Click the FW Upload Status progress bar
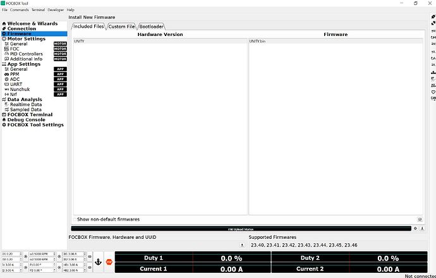This screenshot has height=278, width=436. point(241,229)
